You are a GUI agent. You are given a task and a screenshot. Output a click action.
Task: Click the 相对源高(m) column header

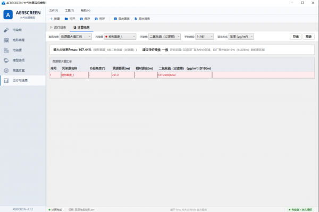tap(145, 69)
